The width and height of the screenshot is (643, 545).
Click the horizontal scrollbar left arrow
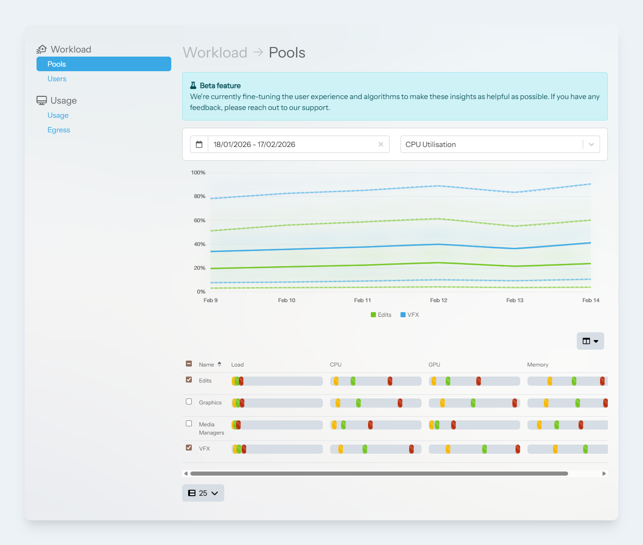[x=186, y=474]
